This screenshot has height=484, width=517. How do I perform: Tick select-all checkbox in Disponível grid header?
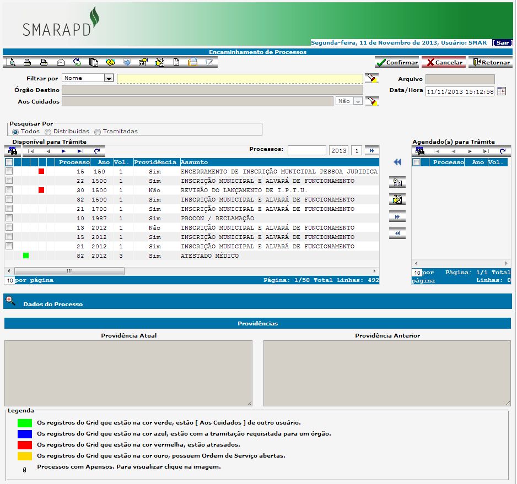[9, 162]
